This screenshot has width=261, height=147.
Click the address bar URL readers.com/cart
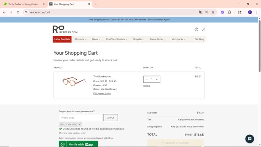(40, 12)
